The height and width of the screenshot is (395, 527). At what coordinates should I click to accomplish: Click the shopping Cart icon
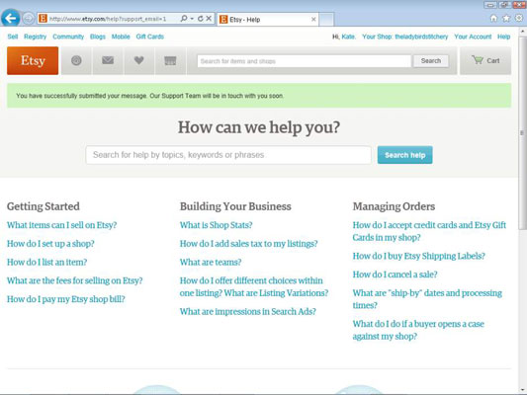pyautogui.click(x=478, y=60)
